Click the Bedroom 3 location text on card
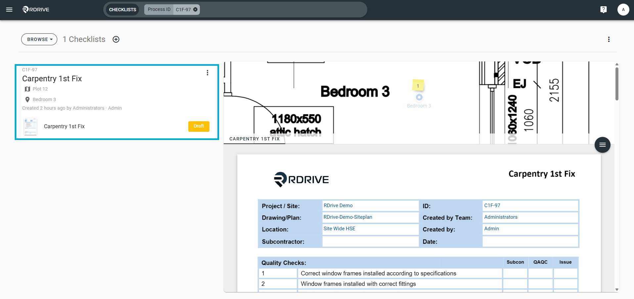This screenshot has width=634, height=299. 44,99
